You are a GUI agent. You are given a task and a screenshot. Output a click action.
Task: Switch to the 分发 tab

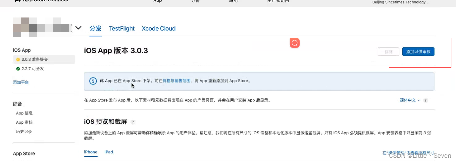tap(96, 28)
